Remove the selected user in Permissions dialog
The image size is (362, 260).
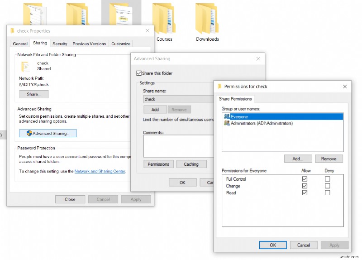click(x=329, y=159)
